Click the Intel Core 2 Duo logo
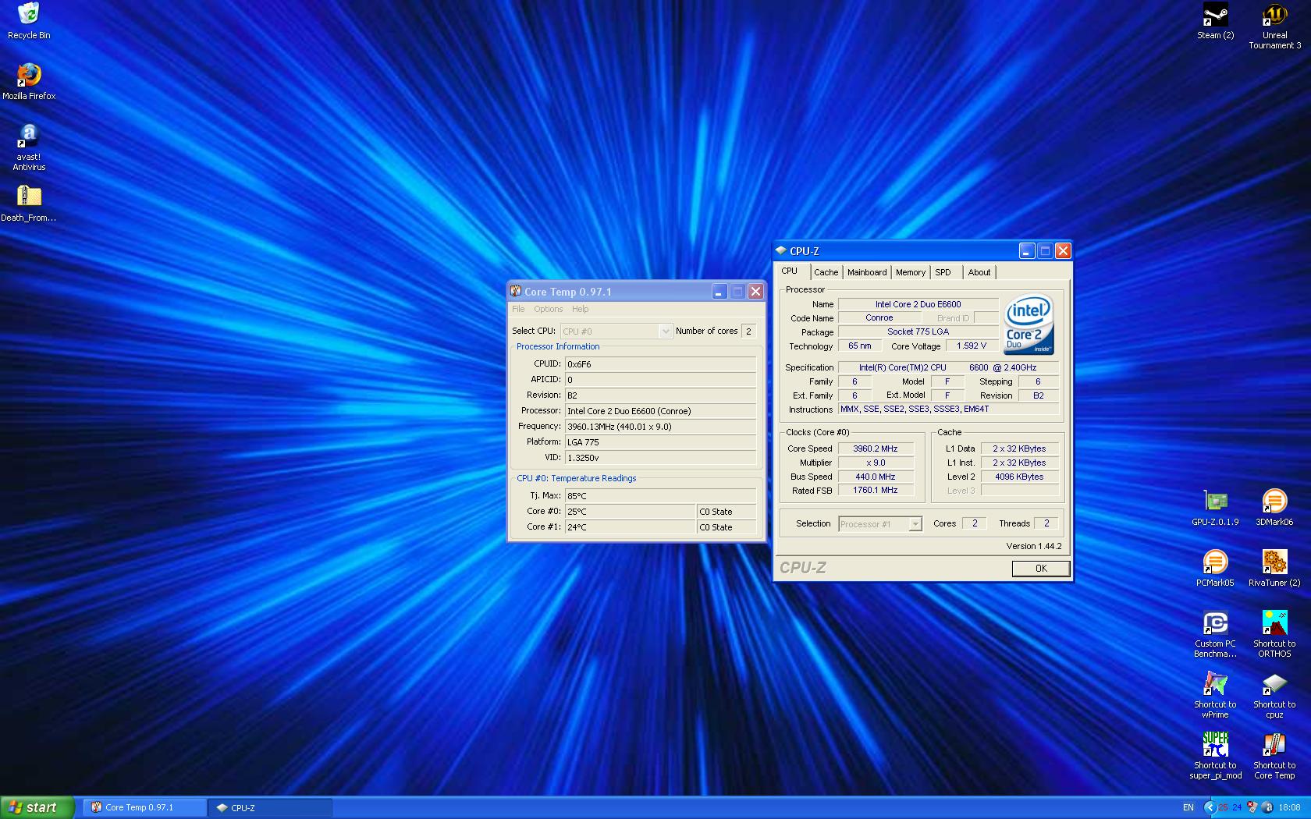Viewport: 1311px width, 819px height. 1029,324
